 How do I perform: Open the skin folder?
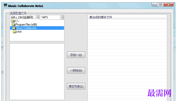[17, 32]
